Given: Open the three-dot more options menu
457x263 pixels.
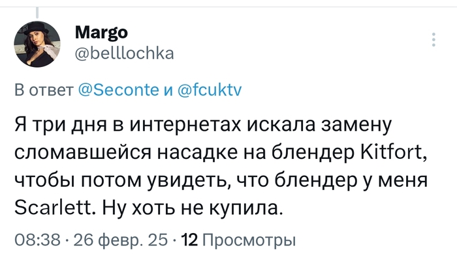Looking at the screenshot, I should point(433,40).
